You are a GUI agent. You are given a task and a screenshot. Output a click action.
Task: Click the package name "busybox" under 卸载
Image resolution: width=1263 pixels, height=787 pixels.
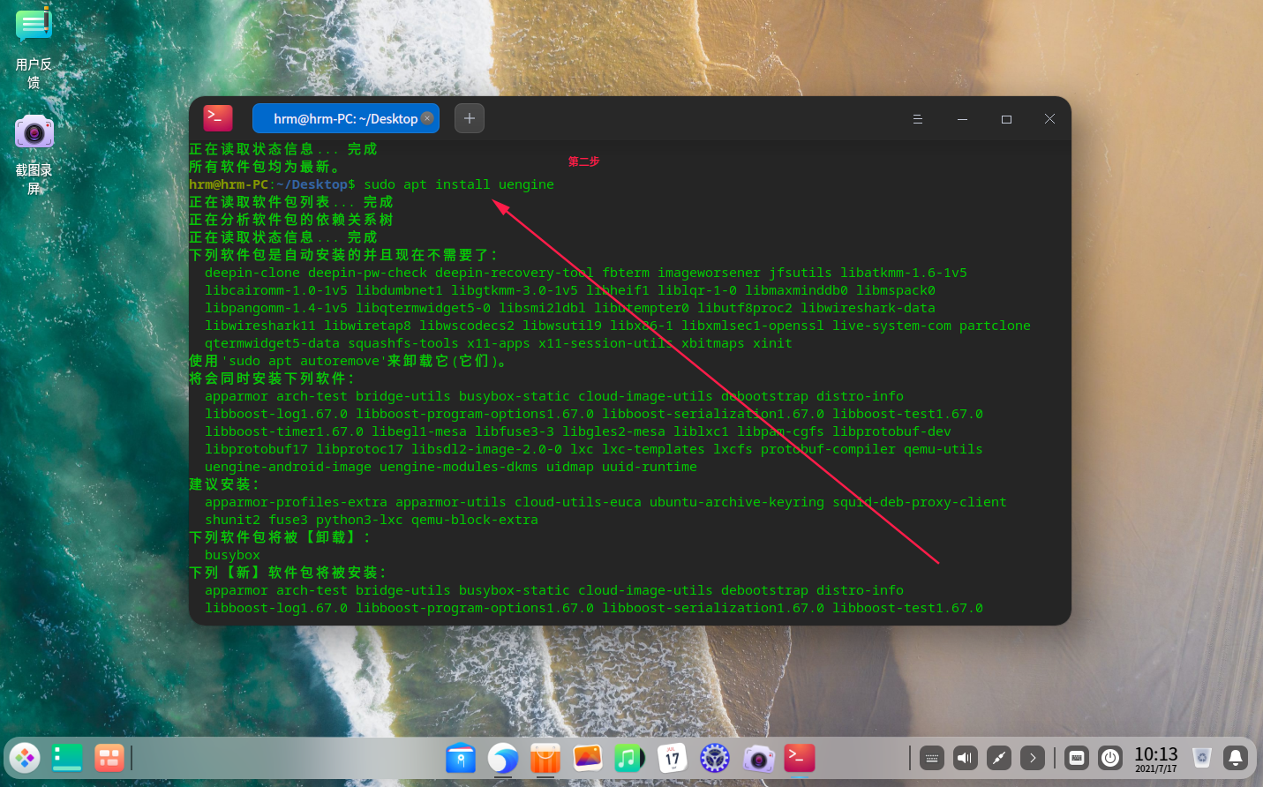pos(232,555)
